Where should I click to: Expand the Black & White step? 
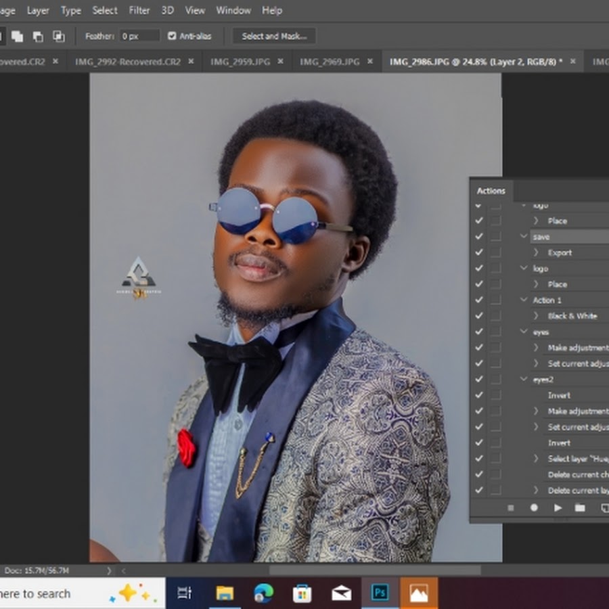(536, 316)
